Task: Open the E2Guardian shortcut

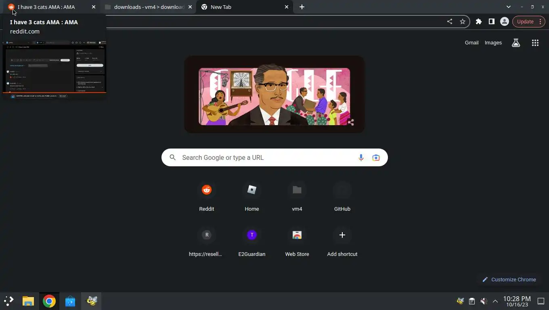Action: pyautogui.click(x=252, y=241)
